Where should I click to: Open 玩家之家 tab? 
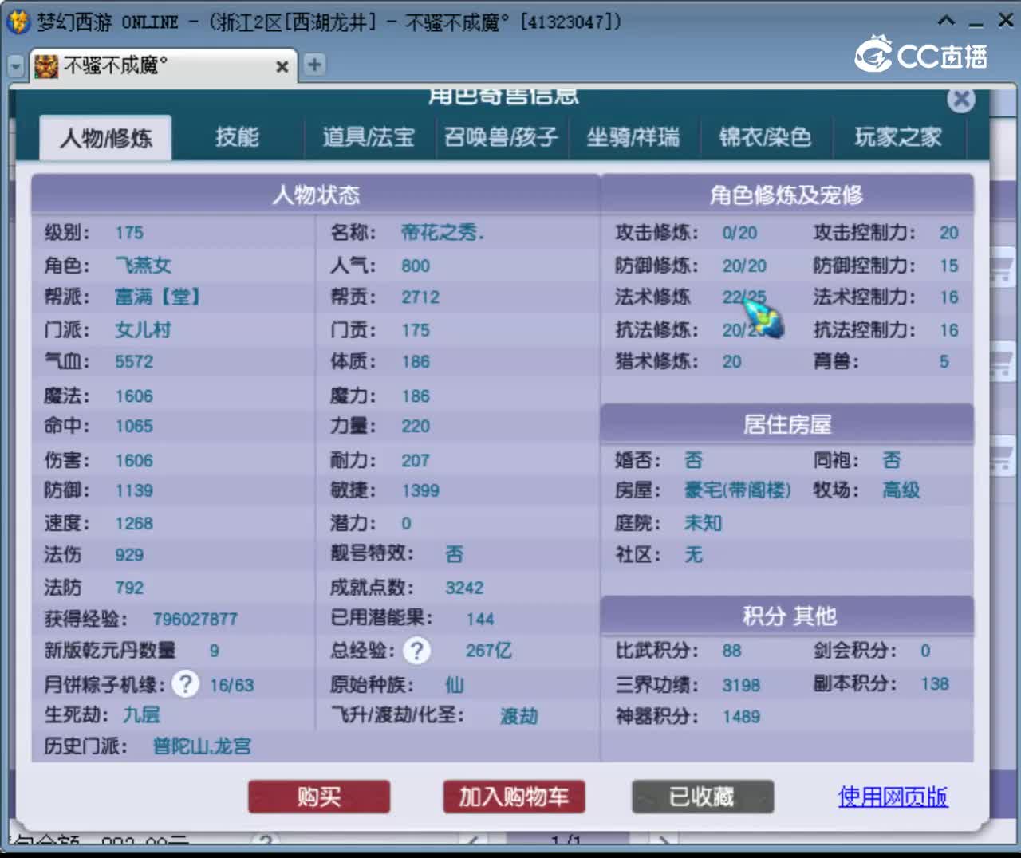(898, 137)
